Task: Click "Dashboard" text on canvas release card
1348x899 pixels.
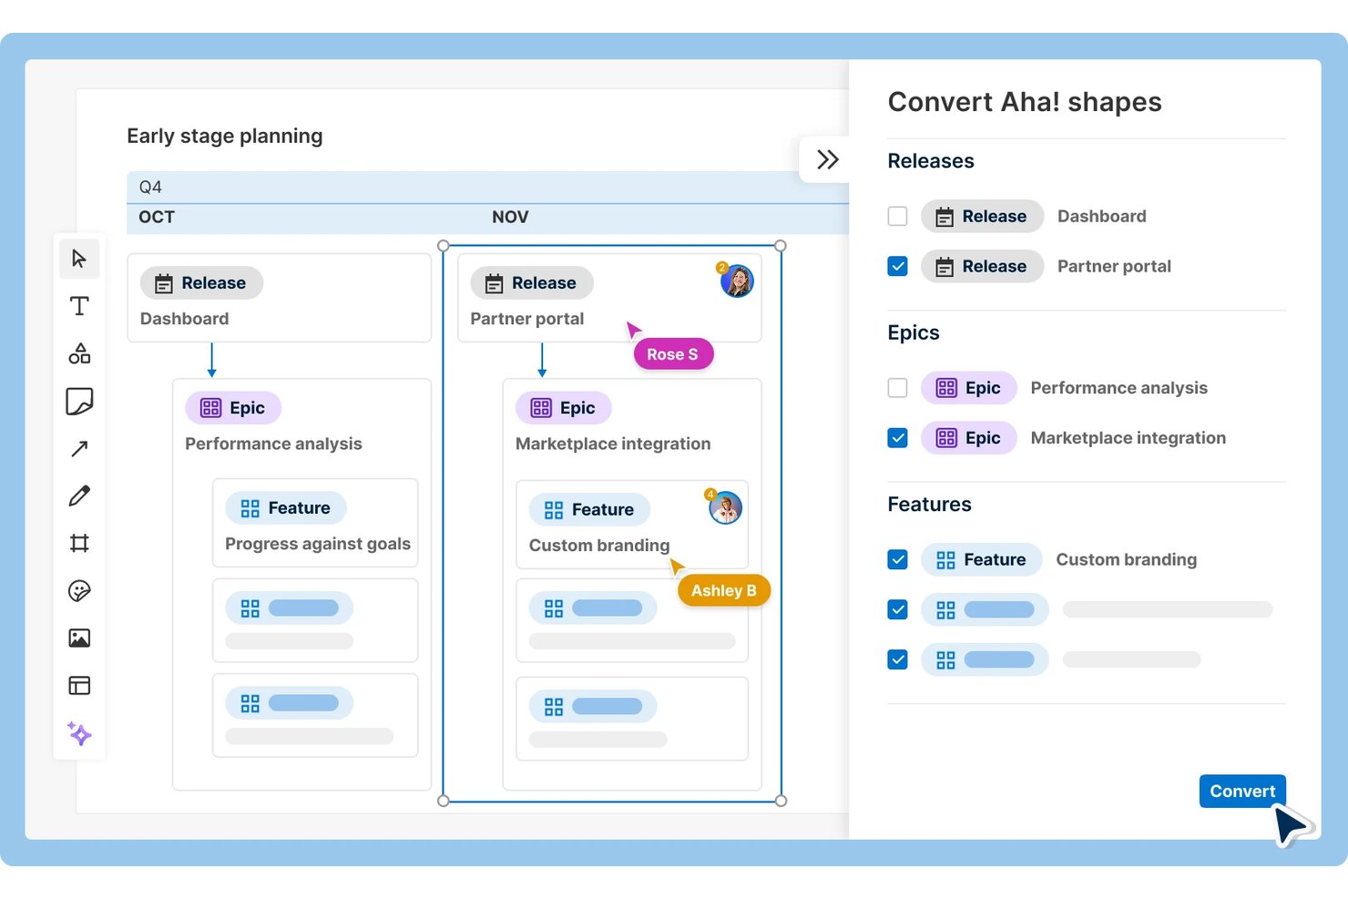Action: pyautogui.click(x=184, y=319)
